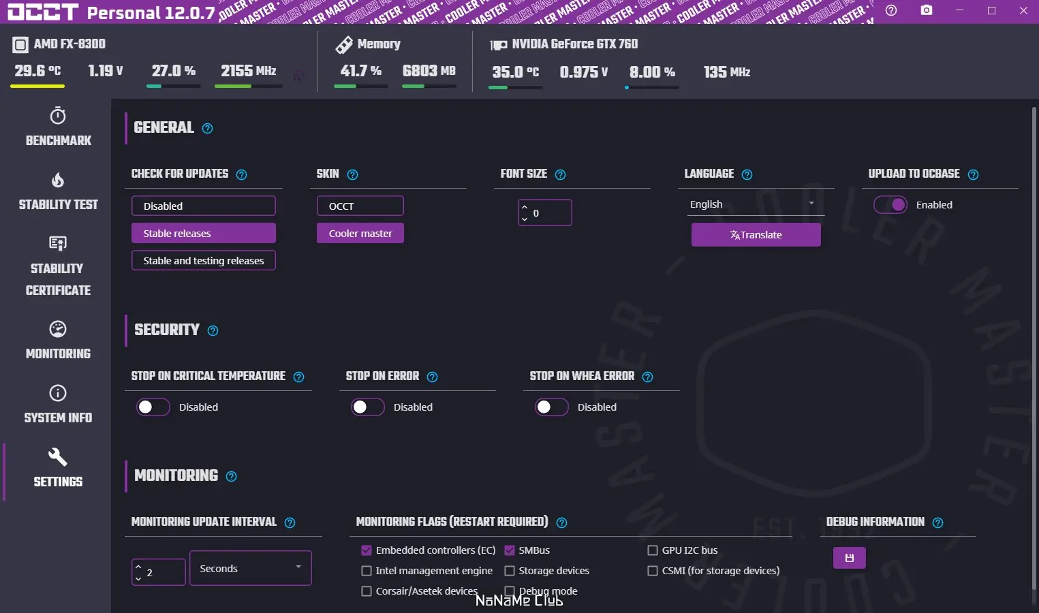Viewport: 1039px width, 613px height.
Task: Show help for Stop on WHEA Error
Action: click(x=647, y=377)
